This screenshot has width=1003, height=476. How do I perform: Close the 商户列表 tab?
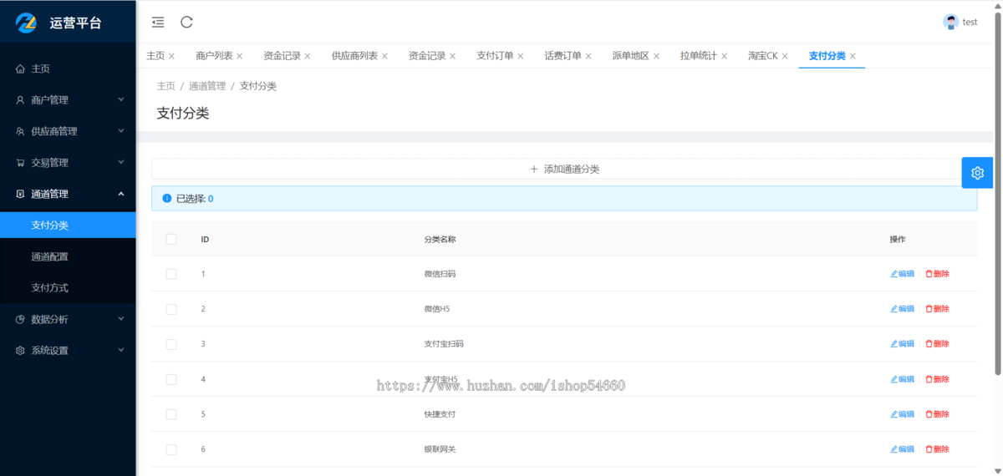click(239, 56)
